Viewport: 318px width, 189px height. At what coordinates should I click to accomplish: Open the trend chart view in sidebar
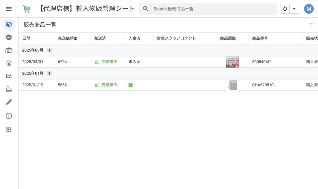pos(9,76)
